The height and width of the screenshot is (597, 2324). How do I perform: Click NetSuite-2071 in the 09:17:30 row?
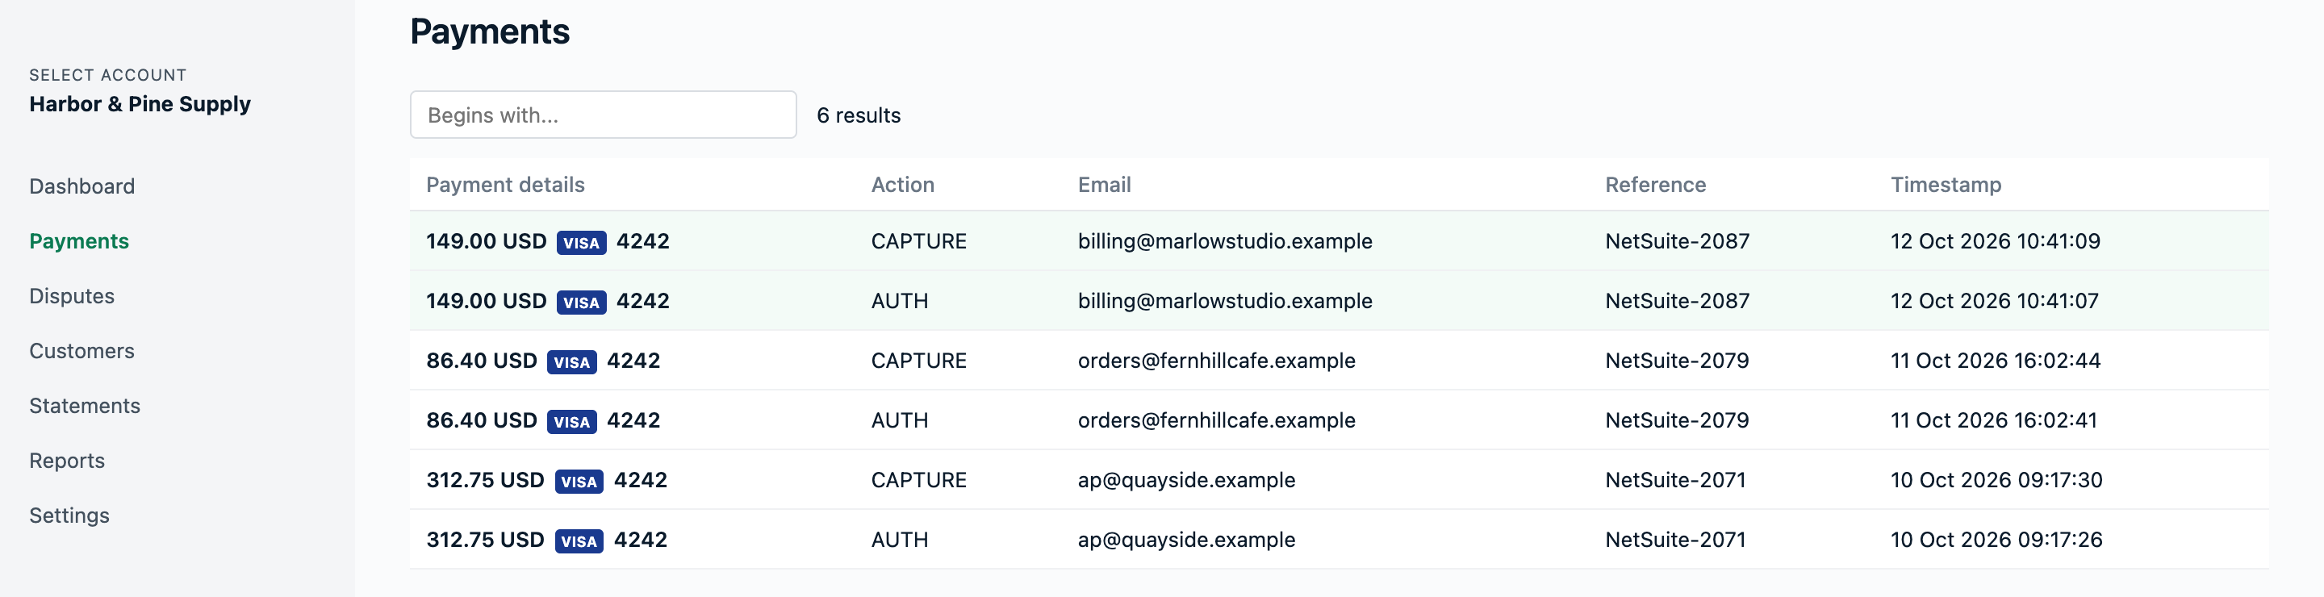(x=1675, y=479)
